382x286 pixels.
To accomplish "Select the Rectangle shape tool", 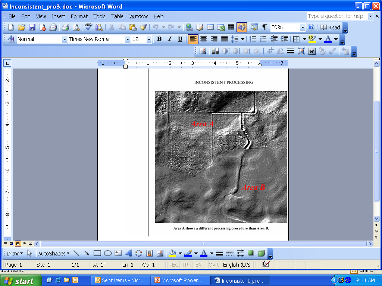I will pyautogui.click(x=97, y=253).
